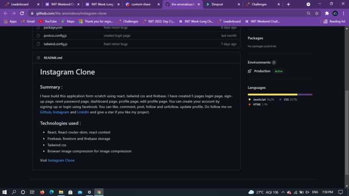Click the browser forward arrow
Screen dimensions: 349x196
tap(14, 13)
